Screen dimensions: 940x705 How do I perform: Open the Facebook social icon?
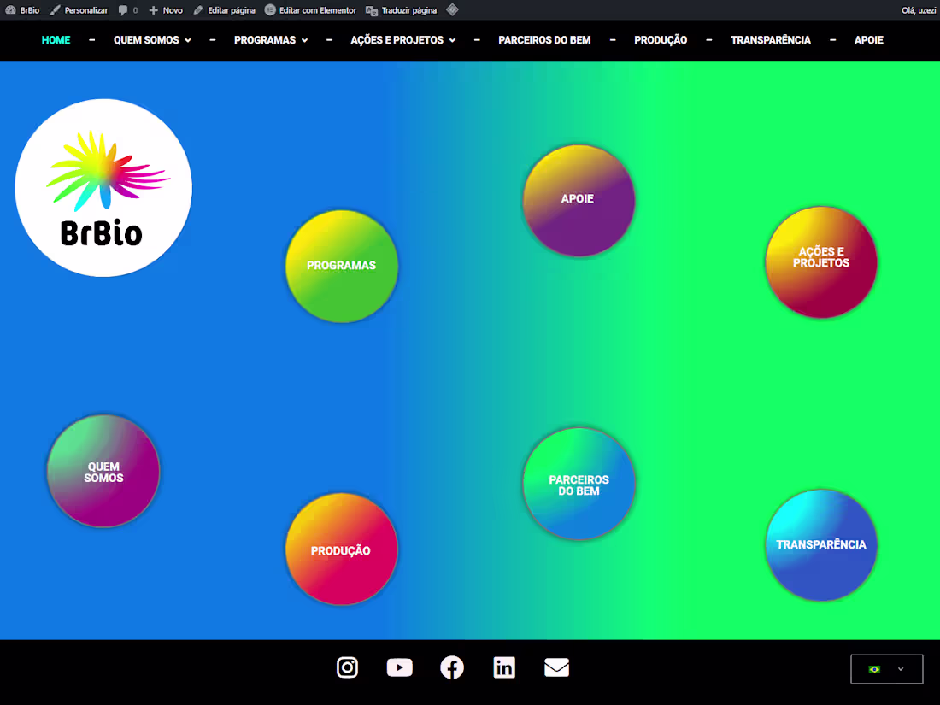(x=452, y=667)
